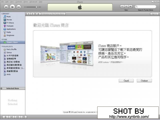This screenshot has height=120, width=160.
Task: Select the 最近加入的歌曲 playlist
Action: pos(13,62)
